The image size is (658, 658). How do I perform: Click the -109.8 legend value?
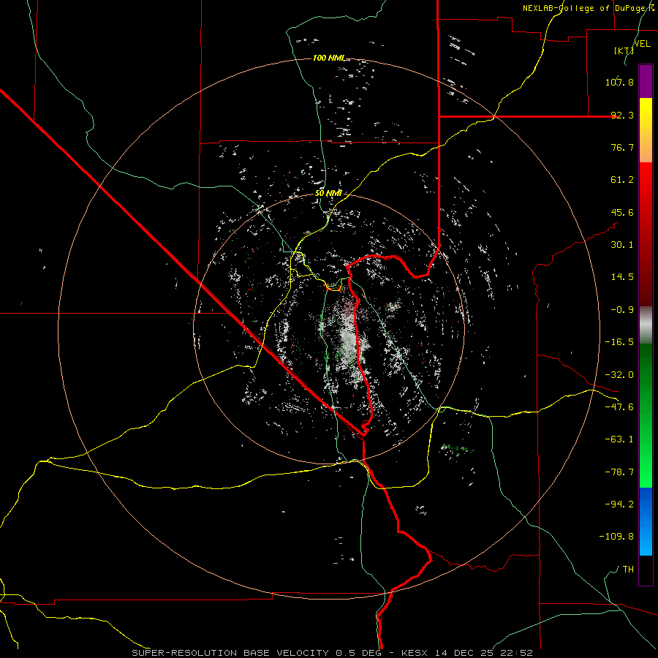tap(616, 537)
